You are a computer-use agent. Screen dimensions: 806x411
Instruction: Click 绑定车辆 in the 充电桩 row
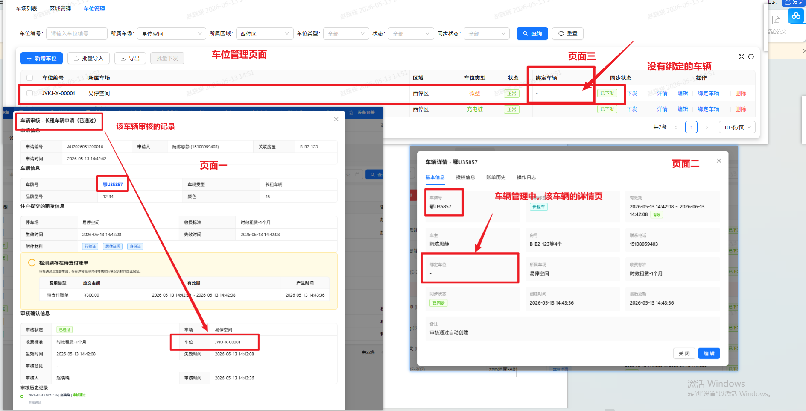[x=708, y=109]
